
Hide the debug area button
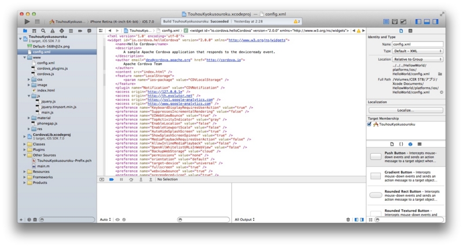click(x=102, y=179)
